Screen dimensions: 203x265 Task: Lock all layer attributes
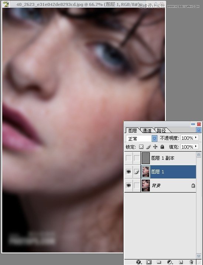click(162, 147)
